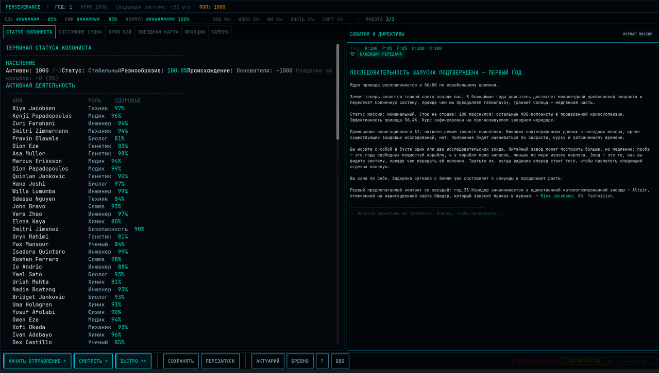The image size is (659, 373).
Task: Toggle the ALARMS: ON switch
Action: (x=633, y=361)
